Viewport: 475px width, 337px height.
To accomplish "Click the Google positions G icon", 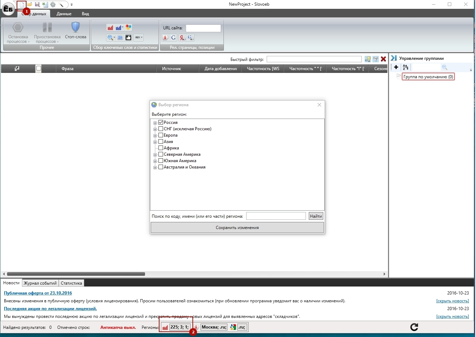I will tap(191, 38).
